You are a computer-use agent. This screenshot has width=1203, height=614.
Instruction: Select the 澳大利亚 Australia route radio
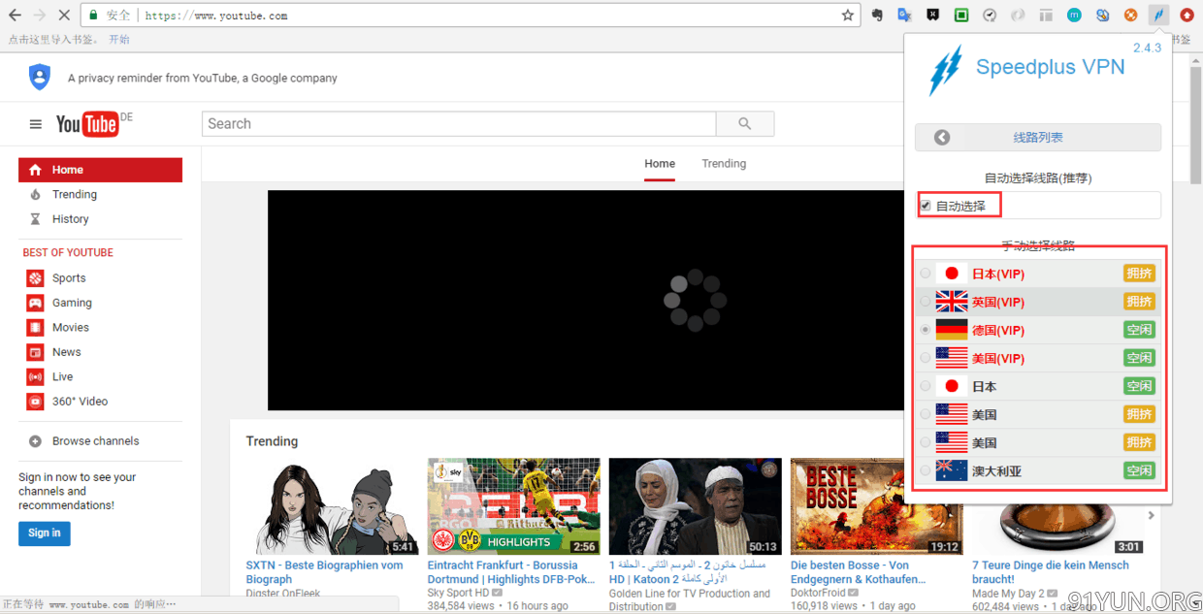[x=926, y=471]
